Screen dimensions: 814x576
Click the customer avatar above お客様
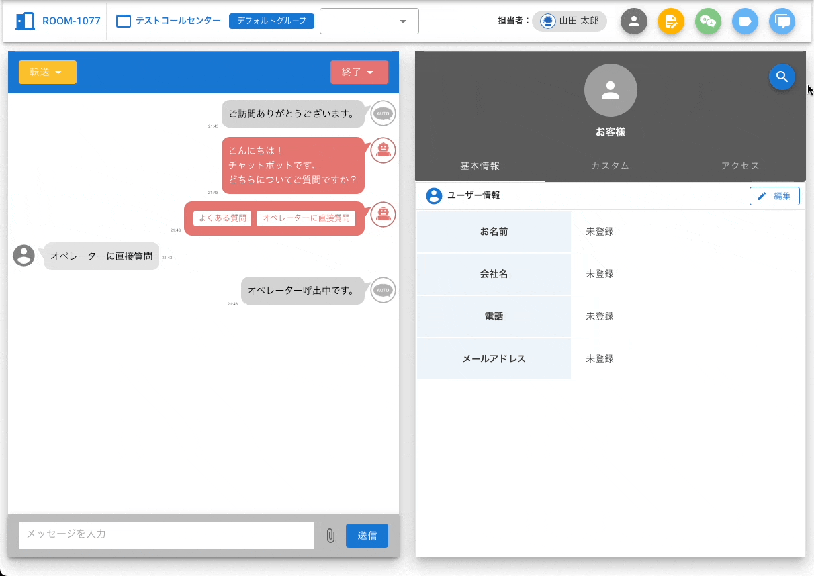[x=610, y=90]
